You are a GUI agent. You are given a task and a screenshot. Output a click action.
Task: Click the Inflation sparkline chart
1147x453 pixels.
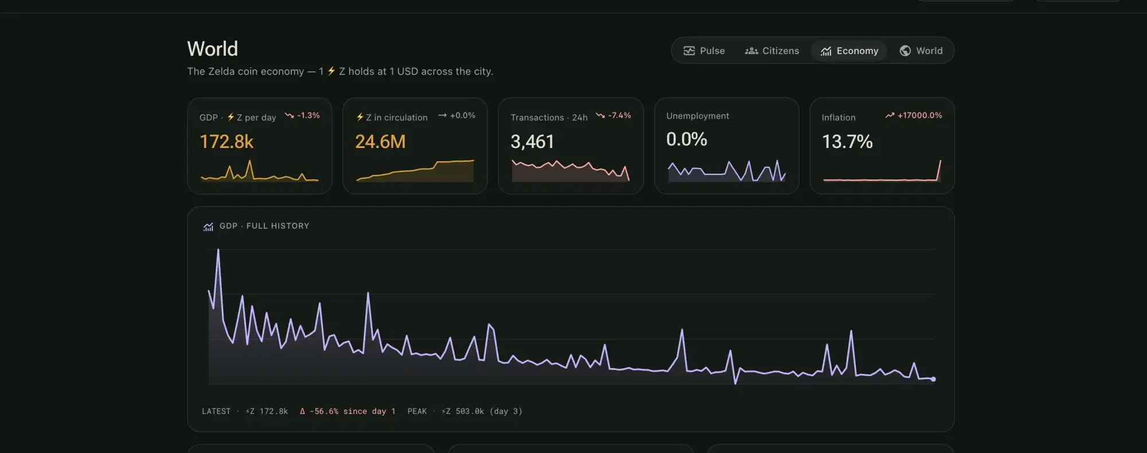tap(882, 171)
